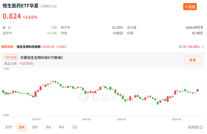This screenshot has height=134, width=207.
Task: Click the 近1年 +50.98% return figure
Action: (189, 47)
